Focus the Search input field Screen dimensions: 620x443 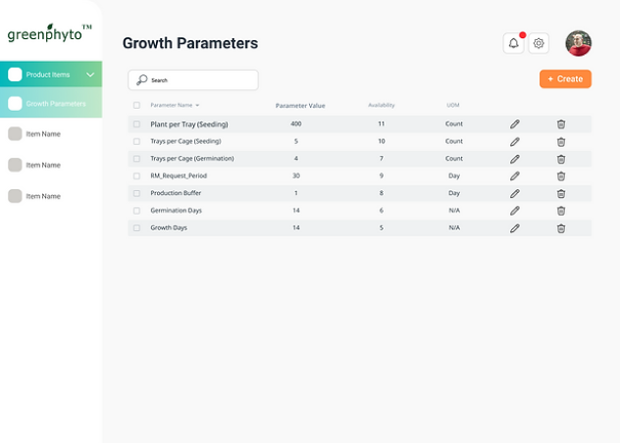(x=193, y=79)
